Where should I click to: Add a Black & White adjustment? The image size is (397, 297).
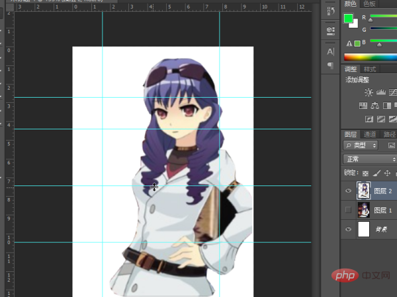tap(387, 106)
